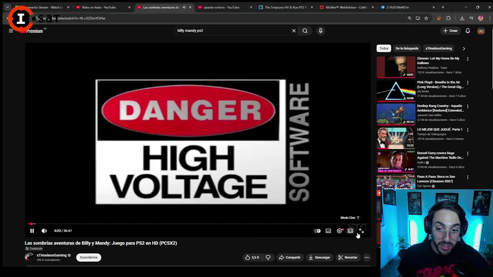Dislike the video with thumbs down

[268, 257]
